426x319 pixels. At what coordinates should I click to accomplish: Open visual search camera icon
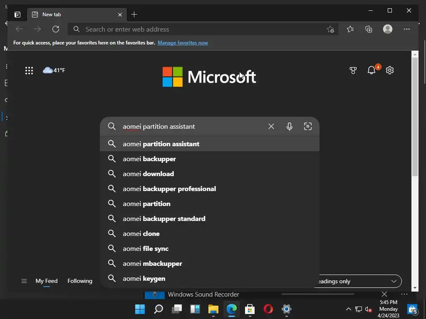[308, 126]
